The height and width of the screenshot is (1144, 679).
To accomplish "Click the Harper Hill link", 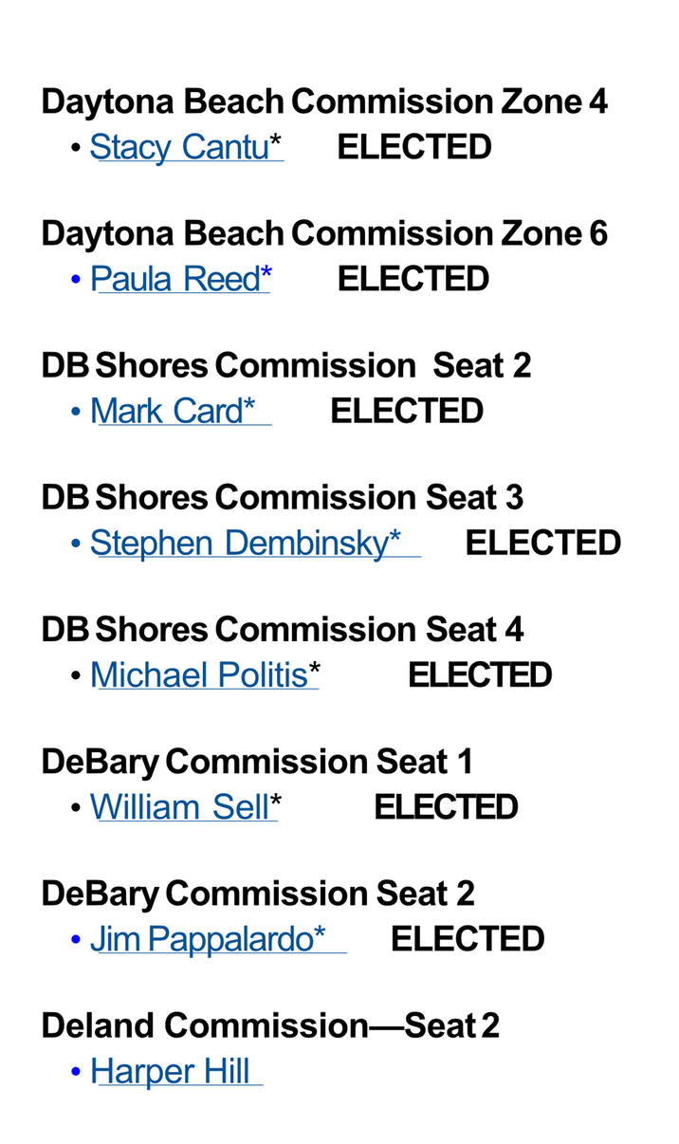I will 170,1071.
